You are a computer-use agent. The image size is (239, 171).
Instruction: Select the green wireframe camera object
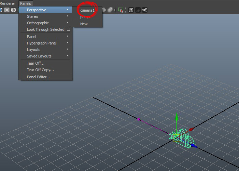coord(185,138)
